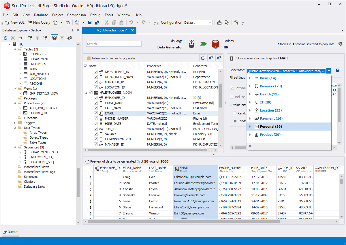Click the New SQL toolbar button
This screenshot has height=245, width=346.
[15, 22]
